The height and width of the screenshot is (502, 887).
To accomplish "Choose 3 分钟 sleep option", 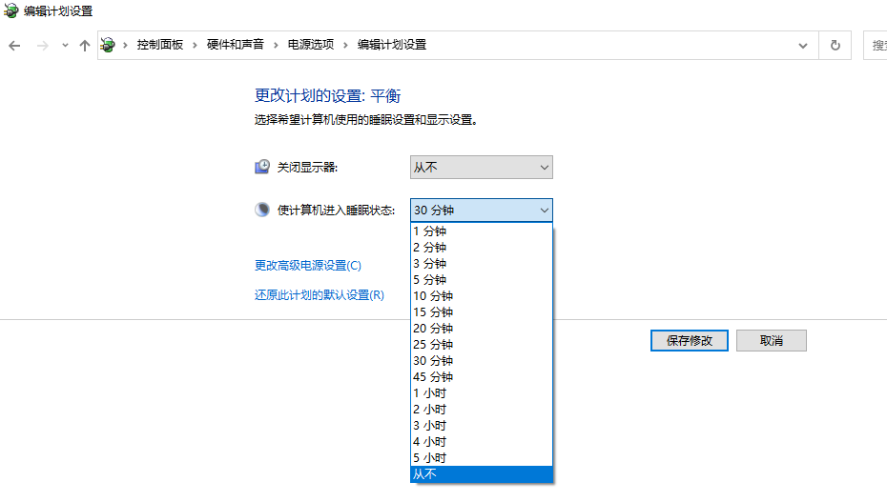I will coord(482,264).
